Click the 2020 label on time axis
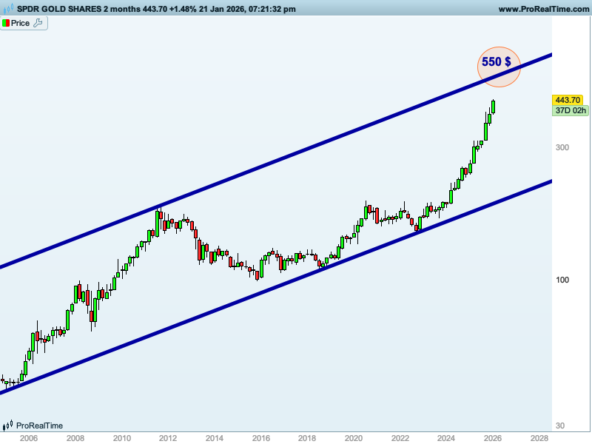This screenshot has height=444, width=592. click(x=353, y=438)
